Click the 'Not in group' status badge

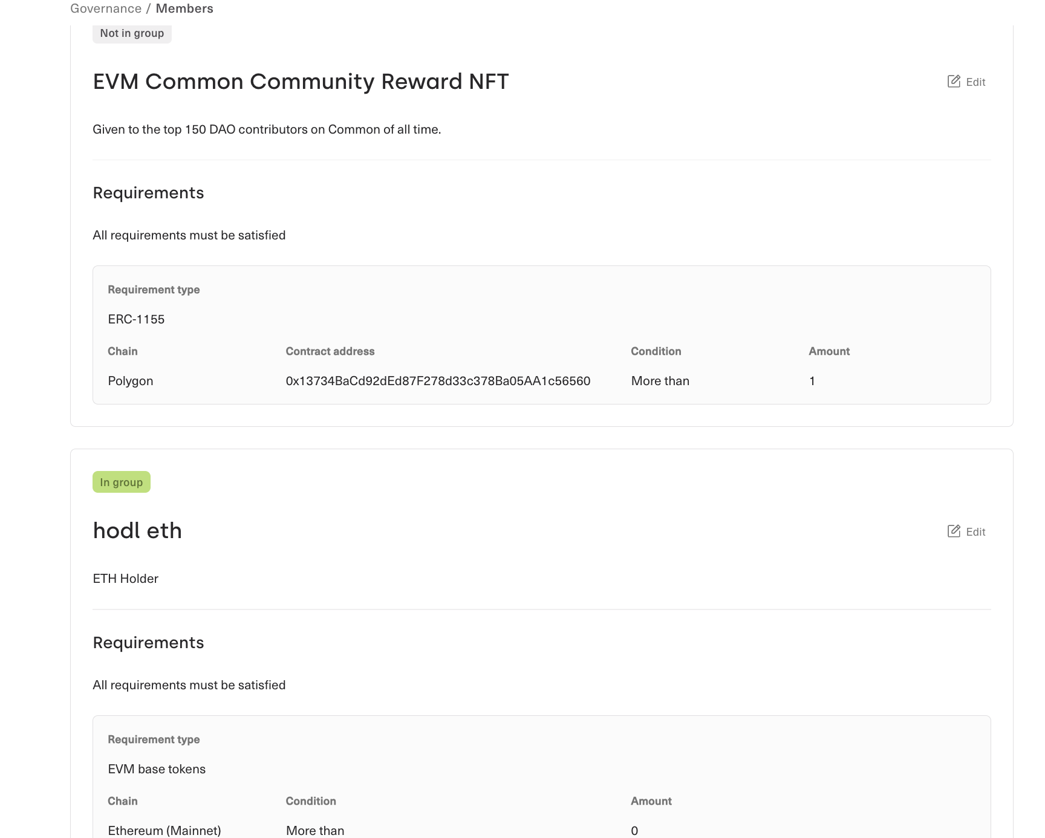132,33
